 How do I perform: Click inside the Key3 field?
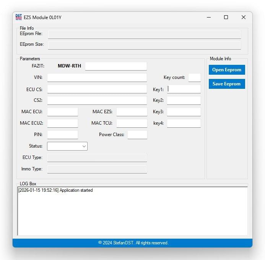(184, 112)
